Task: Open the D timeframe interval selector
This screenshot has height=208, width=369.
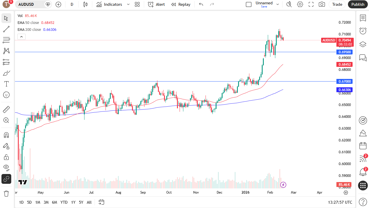Action: click(x=72, y=4)
